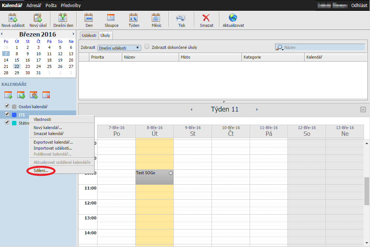Create a new event with Nová událost
Screen dimensions: 370x247
coord(13,21)
